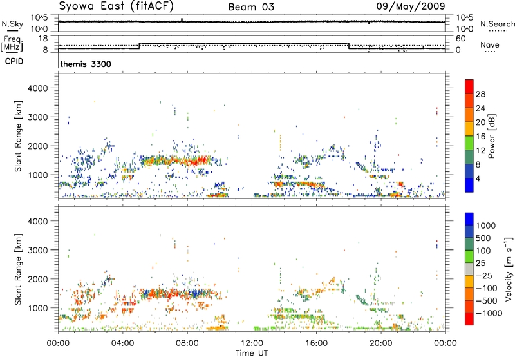Select the 'N.Sky' axis label
Image resolution: width=515 pixels, height=357 pixels.
pos(12,24)
